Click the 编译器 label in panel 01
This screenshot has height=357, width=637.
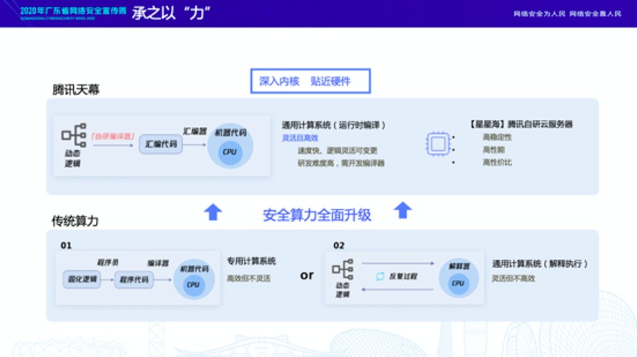(x=158, y=263)
